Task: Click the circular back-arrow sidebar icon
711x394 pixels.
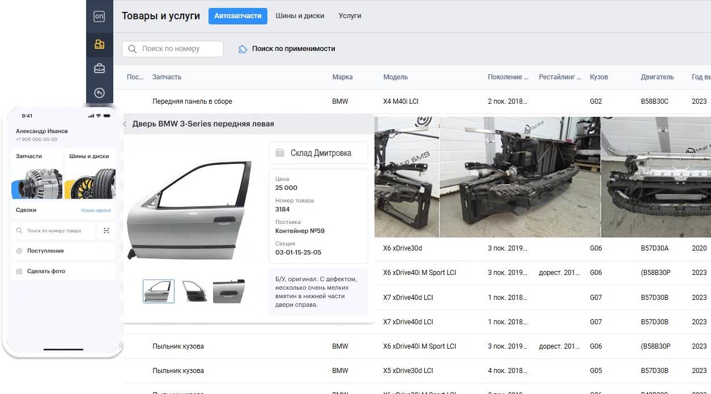Action: point(99,93)
